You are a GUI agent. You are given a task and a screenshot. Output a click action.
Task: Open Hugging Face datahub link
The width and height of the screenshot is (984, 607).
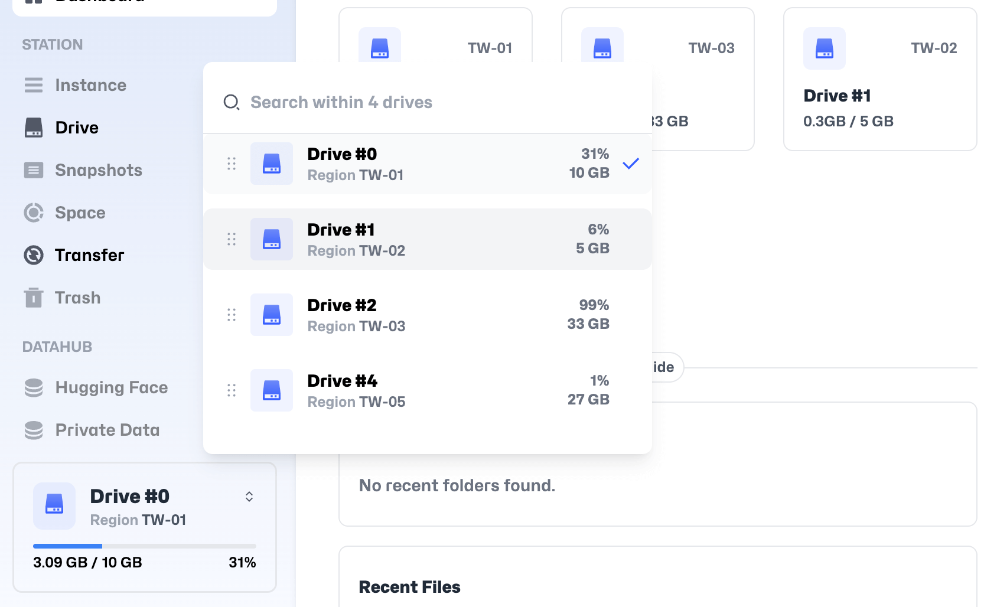click(x=111, y=387)
